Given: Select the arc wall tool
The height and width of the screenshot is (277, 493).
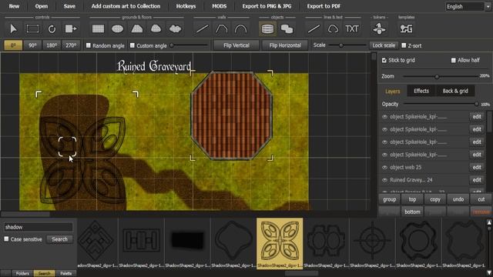Looking at the screenshot, I should click(240, 29).
